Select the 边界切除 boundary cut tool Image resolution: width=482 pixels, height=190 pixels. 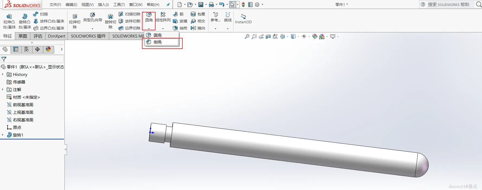pos(129,28)
